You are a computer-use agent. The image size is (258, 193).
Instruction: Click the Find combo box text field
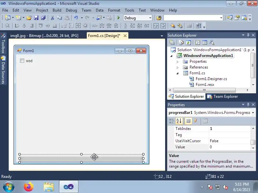(x=192, y=18)
